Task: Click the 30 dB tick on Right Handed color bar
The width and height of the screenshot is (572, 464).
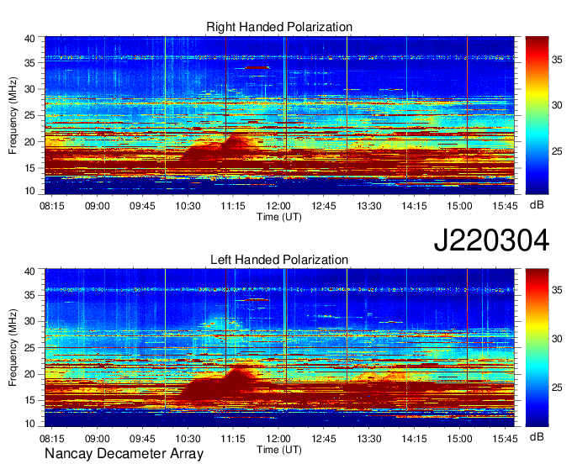Action: click(557, 105)
